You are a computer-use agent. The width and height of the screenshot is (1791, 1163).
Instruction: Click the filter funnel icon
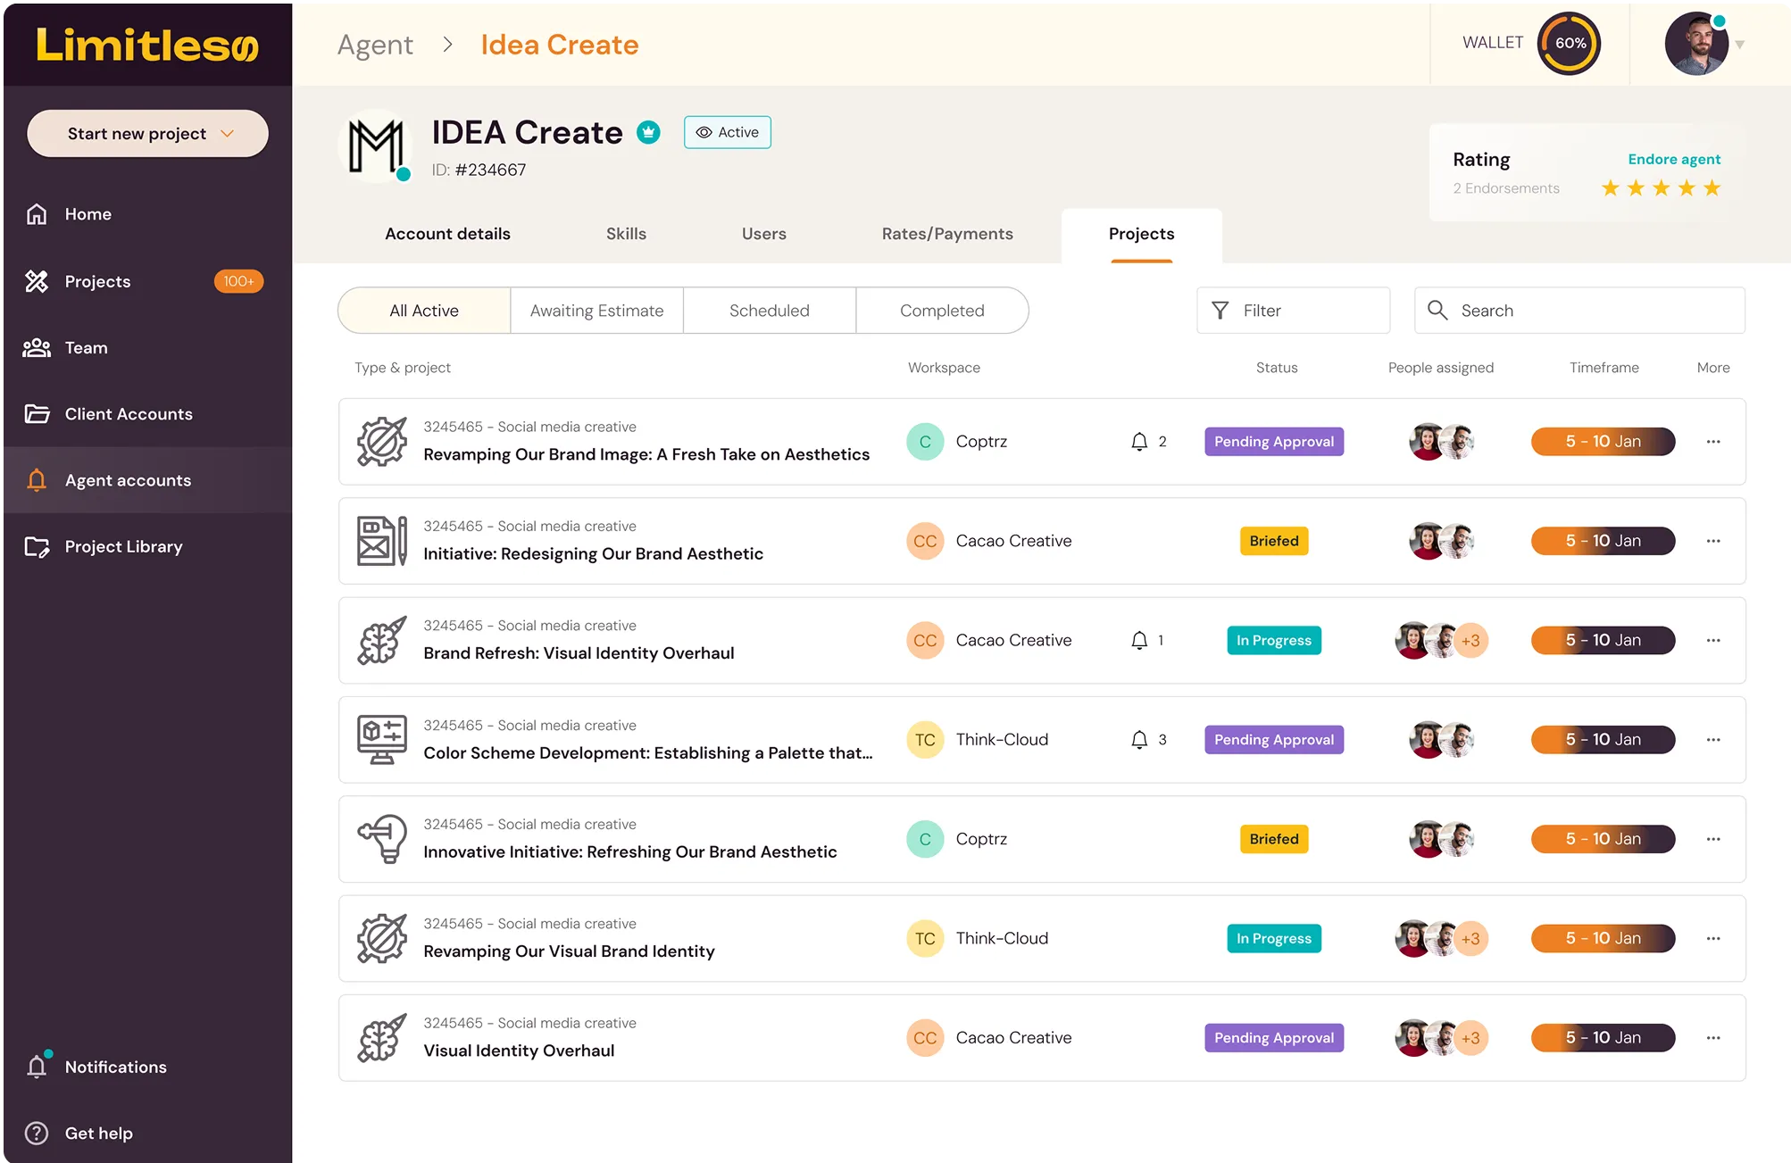coord(1220,311)
